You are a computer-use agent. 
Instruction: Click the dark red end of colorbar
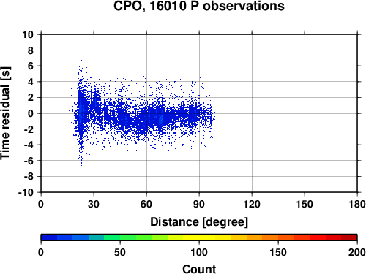tap(349, 237)
